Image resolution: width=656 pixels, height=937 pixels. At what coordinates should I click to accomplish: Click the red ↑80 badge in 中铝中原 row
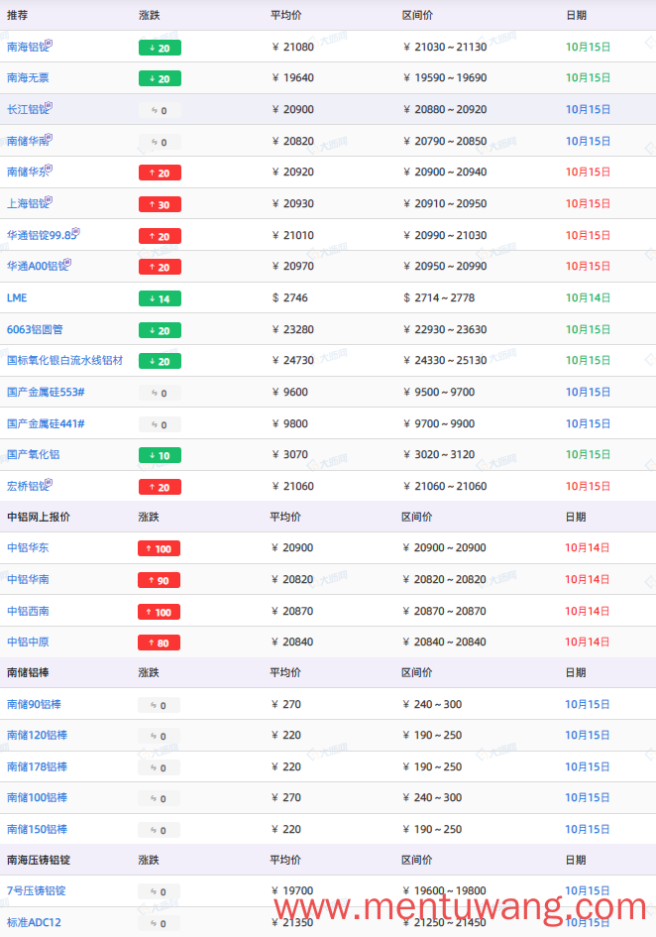coord(159,643)
